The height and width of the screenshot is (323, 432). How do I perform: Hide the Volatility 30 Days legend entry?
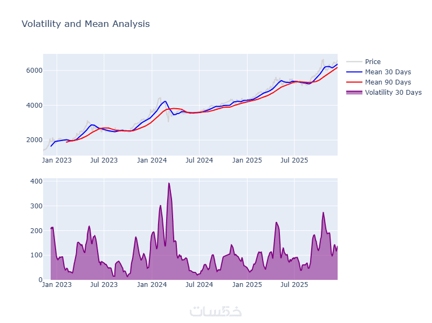[x=393, y=92]
